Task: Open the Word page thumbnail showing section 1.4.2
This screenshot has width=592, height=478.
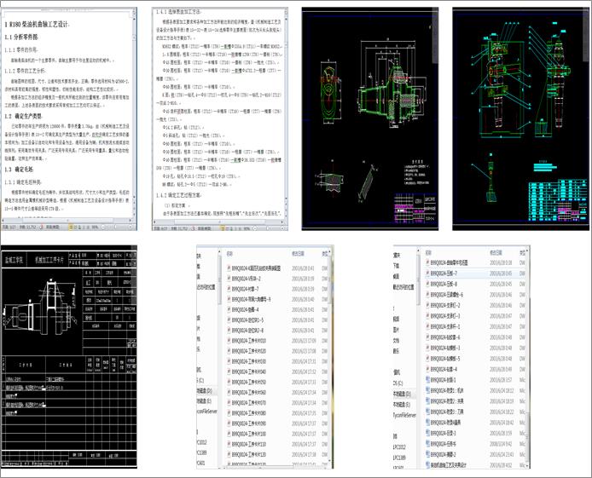Action: [x=220, y=118]
